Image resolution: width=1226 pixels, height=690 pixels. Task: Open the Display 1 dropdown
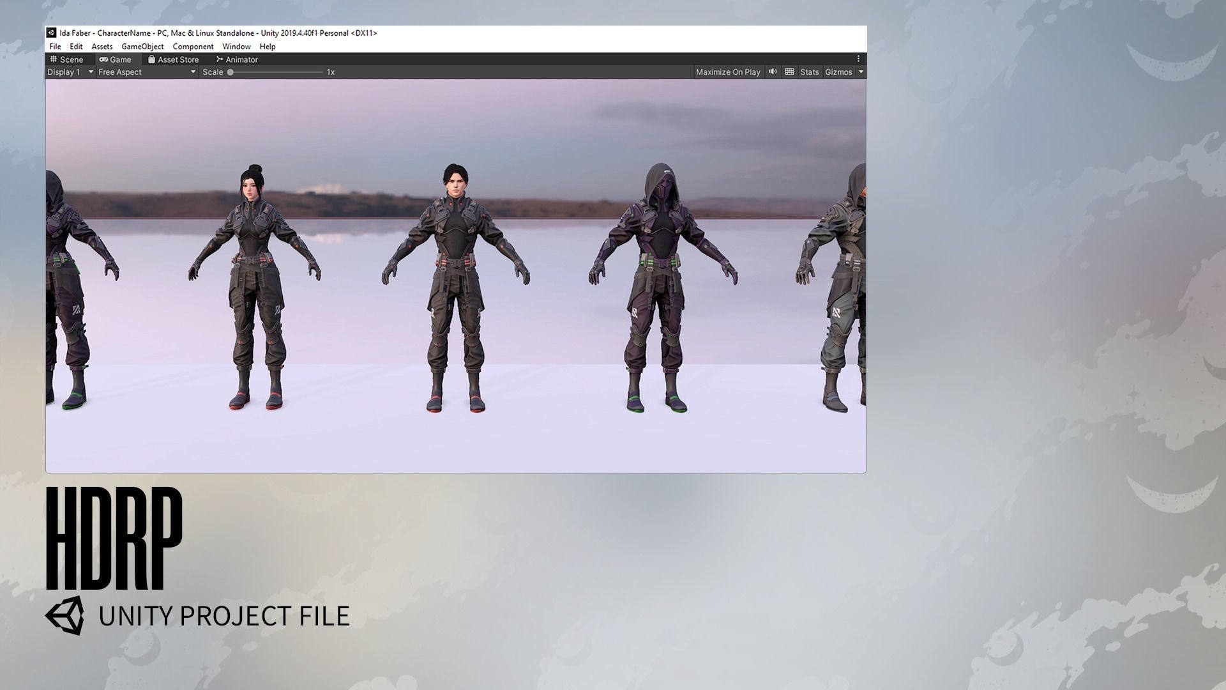(x=70, y=72)
